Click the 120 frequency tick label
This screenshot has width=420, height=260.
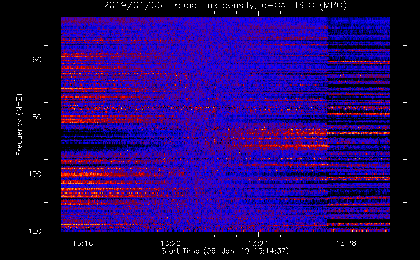35,231
